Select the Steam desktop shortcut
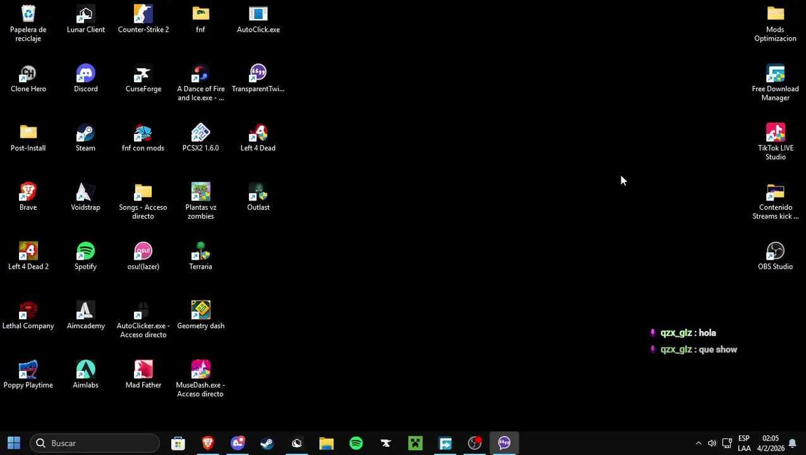 pos(85,138)
